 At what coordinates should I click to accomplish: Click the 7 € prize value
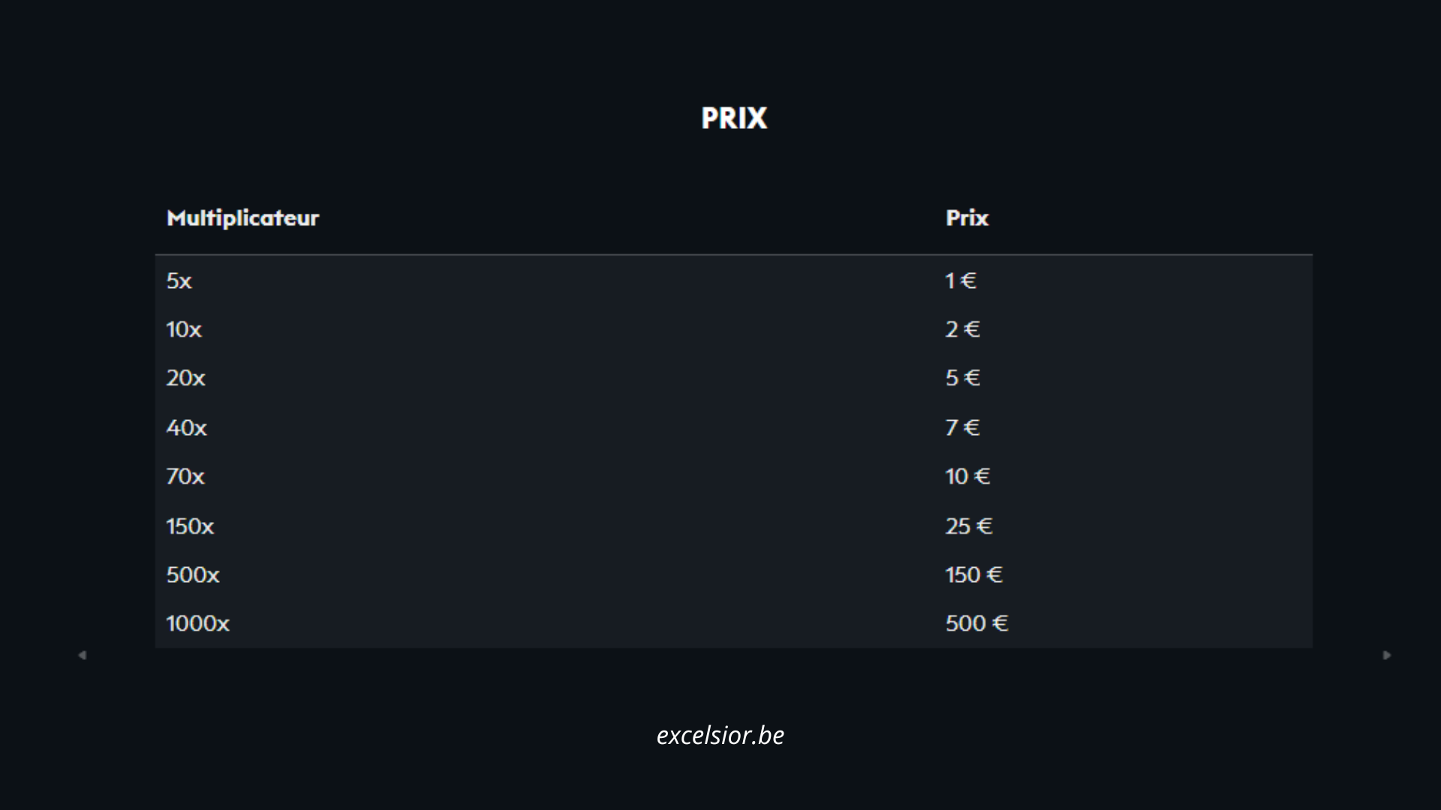point(962,428)
